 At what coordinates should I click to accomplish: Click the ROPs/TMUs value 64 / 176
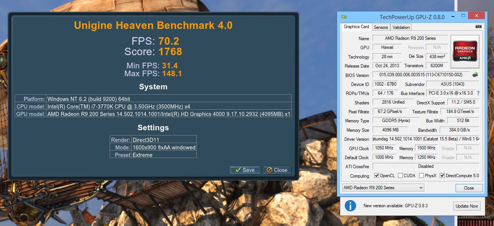click(385, 93)
